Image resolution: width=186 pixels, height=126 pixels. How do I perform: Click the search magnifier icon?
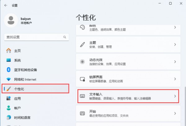65,37
